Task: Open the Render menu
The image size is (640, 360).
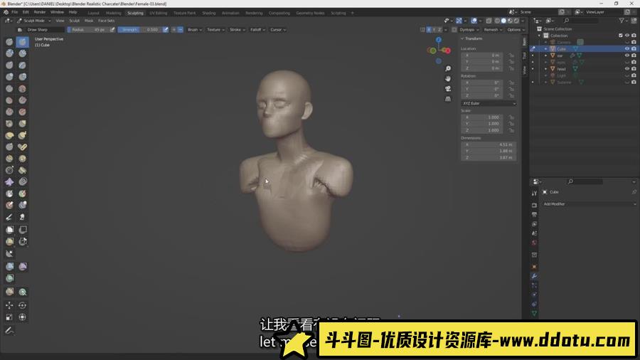Action: coord(40,12)
